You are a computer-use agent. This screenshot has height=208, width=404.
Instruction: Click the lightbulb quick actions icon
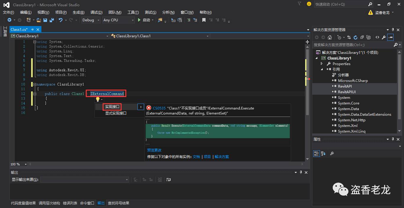[x=98, y=99]
